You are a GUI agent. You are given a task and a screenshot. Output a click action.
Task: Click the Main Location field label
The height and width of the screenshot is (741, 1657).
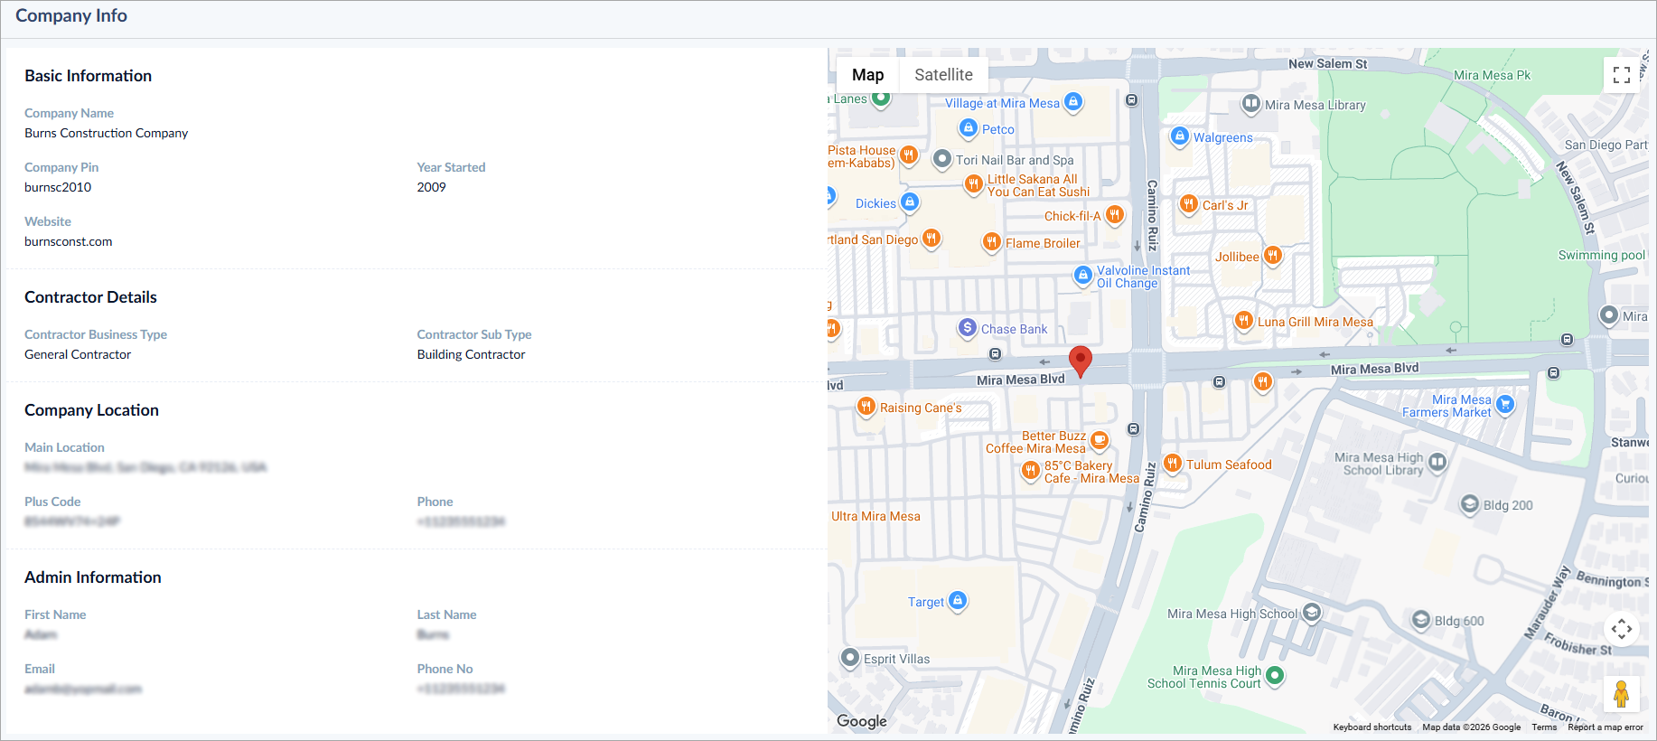64,447
